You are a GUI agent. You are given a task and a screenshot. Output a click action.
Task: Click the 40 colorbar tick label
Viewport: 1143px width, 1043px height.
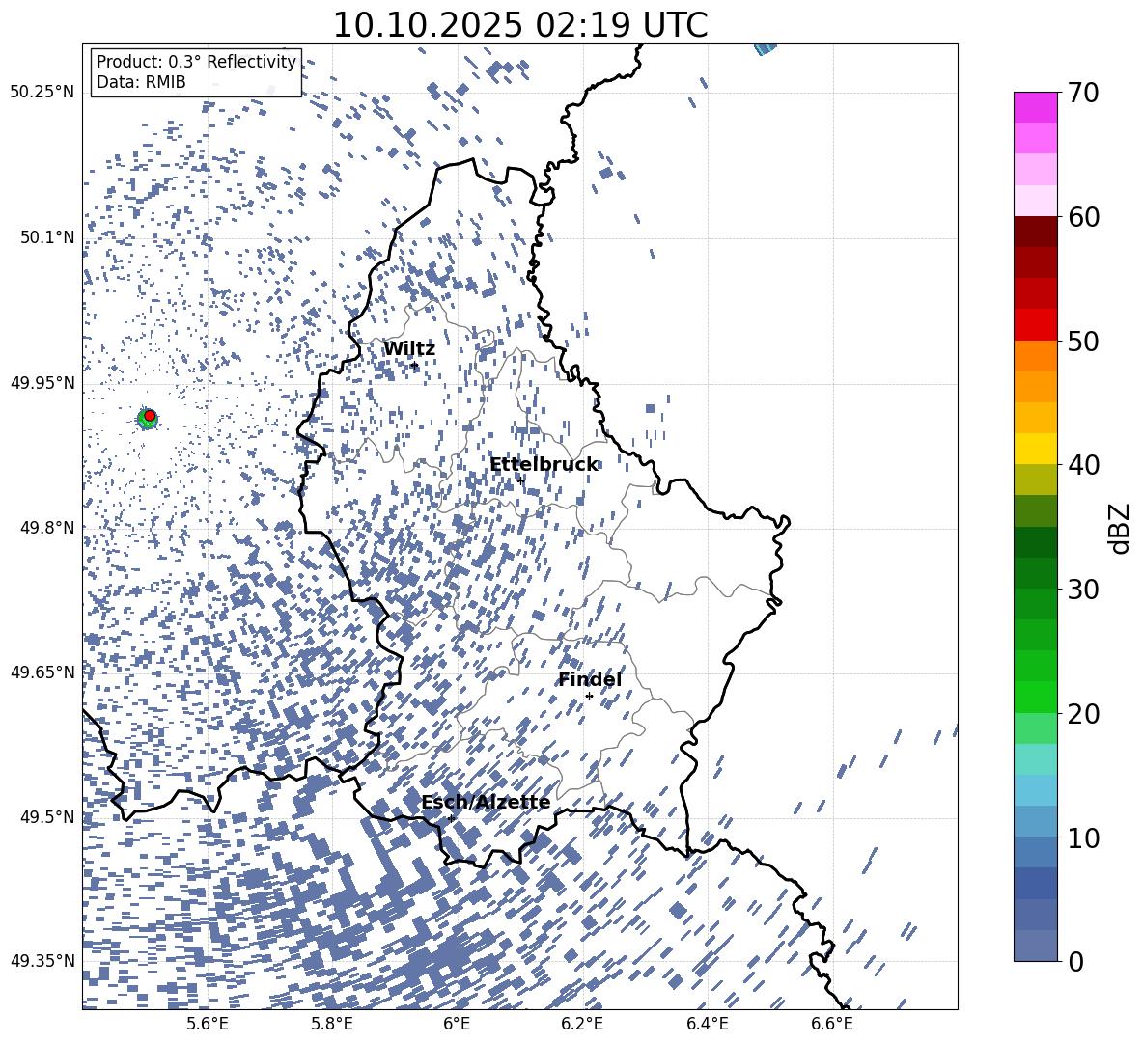[1082, 465]
